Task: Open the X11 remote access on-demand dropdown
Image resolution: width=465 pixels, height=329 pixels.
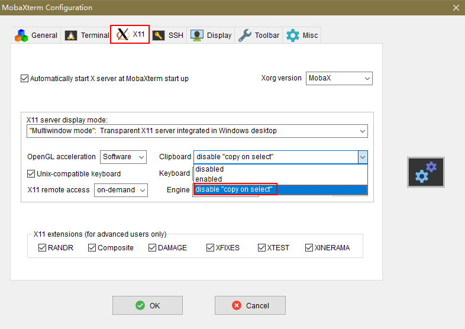Action: [x=121, y=190]
